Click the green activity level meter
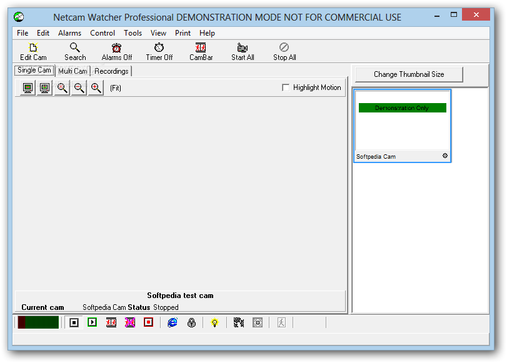This screenshot has height=363, width=507. (38, 322)
